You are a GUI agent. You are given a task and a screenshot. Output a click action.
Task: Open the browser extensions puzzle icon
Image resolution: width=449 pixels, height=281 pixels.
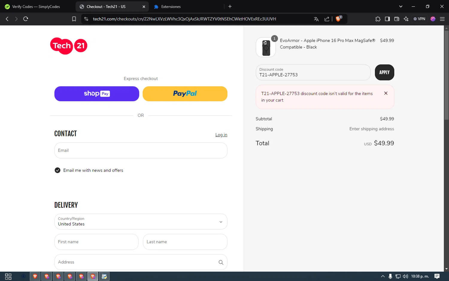click(378, 19)
